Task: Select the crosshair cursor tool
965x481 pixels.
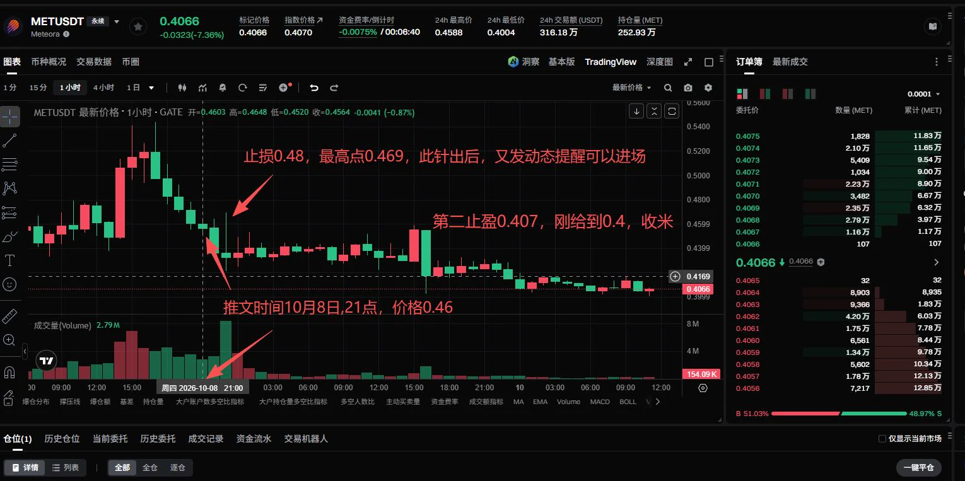Action: click(x=10, y=116)
